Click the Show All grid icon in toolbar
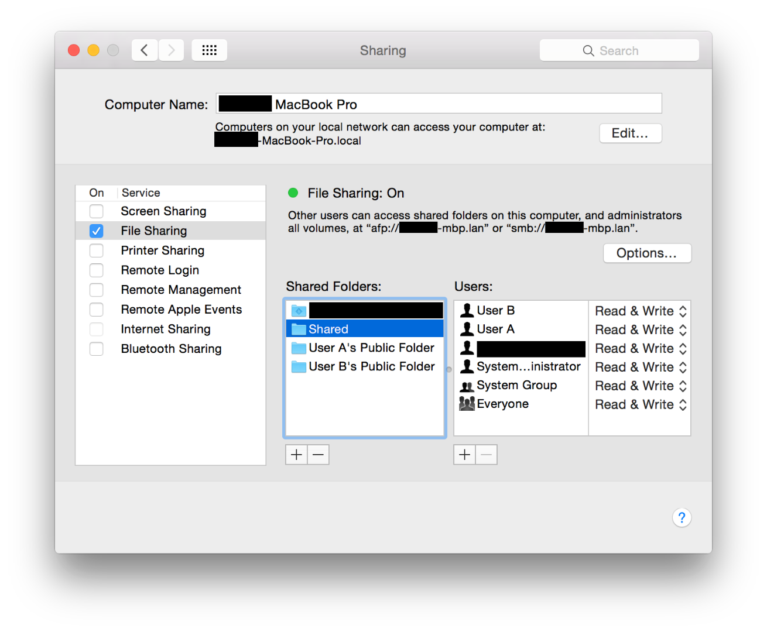This screenshot has width=767, height=632. click(209, 50)
